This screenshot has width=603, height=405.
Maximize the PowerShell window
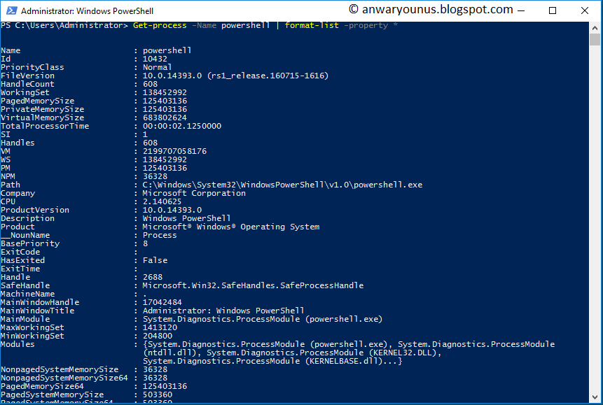point(553,10)
